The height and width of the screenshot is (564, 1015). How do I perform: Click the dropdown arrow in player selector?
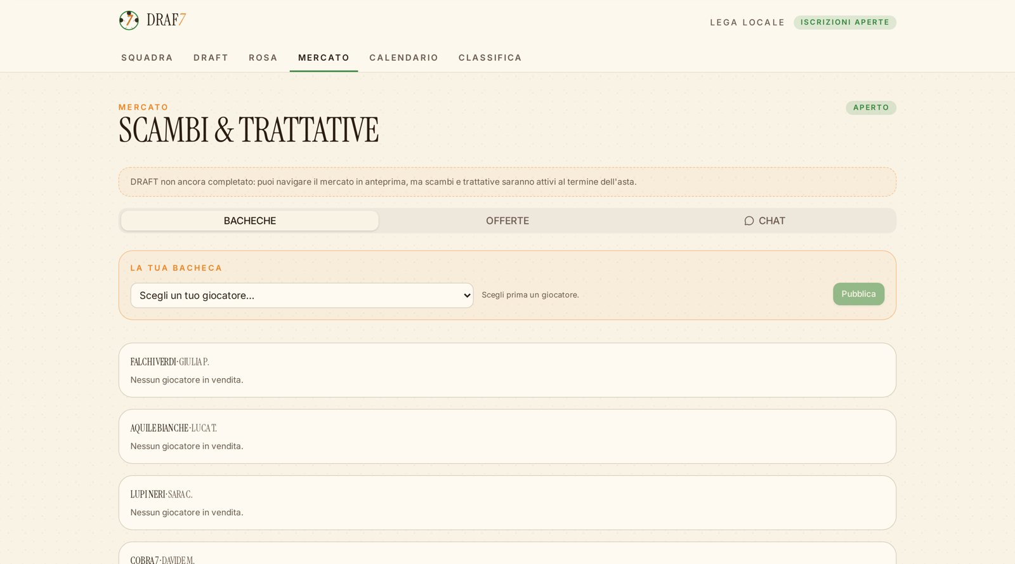(467, 296)
